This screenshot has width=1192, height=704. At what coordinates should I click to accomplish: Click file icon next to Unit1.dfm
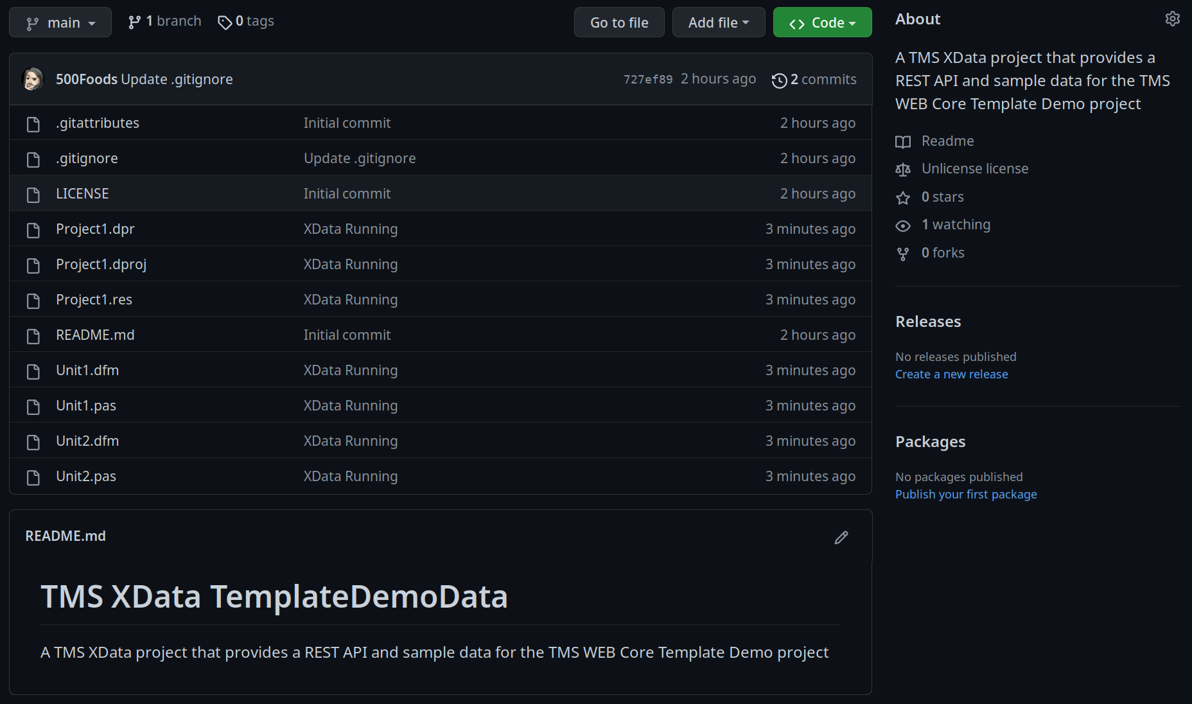pyautogui.click(x=33, y=371)
